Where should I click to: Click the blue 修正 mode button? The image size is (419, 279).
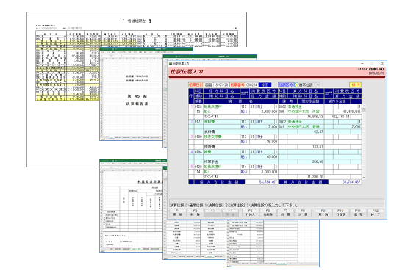tap(265, 84)
